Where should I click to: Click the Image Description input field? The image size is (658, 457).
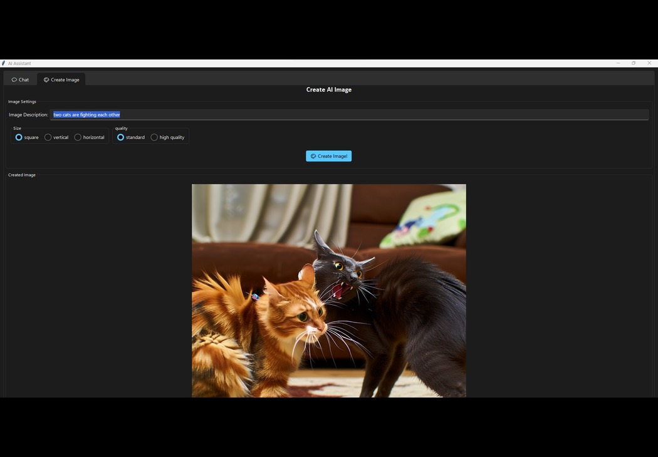click(x=251, y=115)
